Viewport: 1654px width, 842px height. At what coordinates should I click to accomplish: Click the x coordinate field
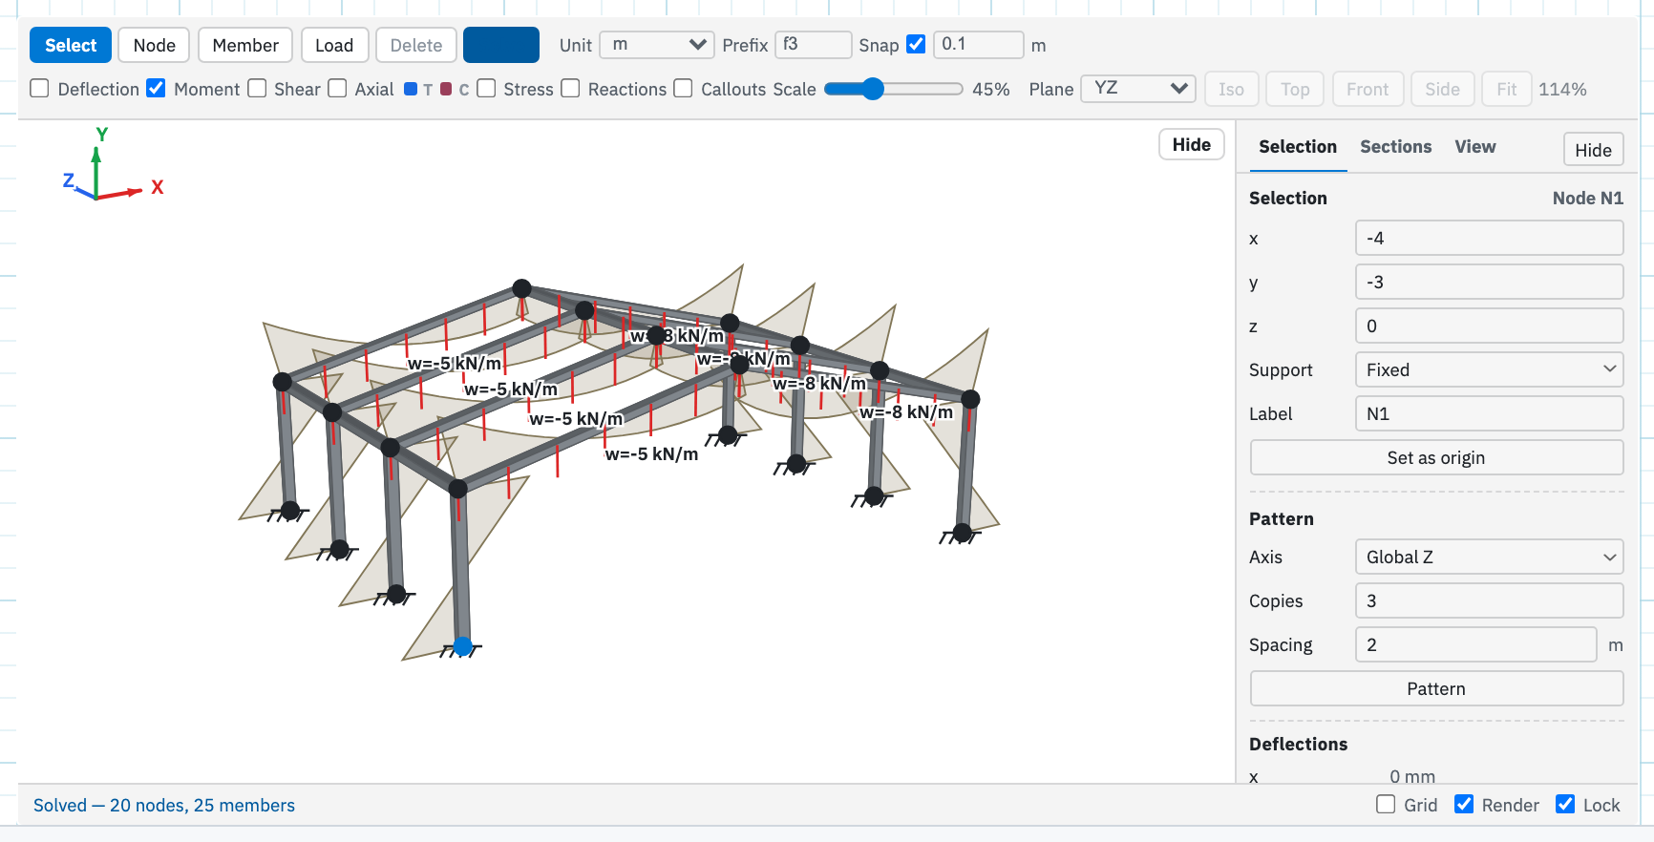[1489, 238]
